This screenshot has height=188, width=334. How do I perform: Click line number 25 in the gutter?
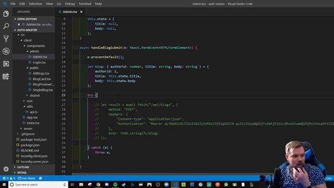click(x=64, y=95)
